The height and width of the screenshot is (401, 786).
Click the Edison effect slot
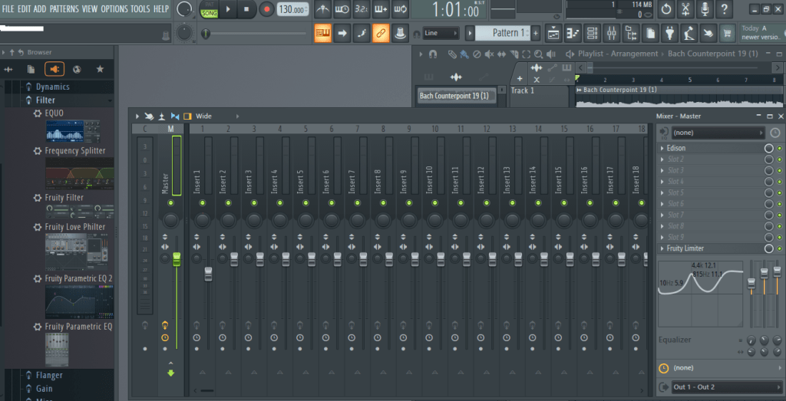click(x=711, y=148)
